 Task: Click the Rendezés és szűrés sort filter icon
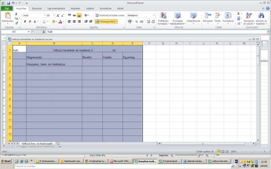click(x=249, y=16)
